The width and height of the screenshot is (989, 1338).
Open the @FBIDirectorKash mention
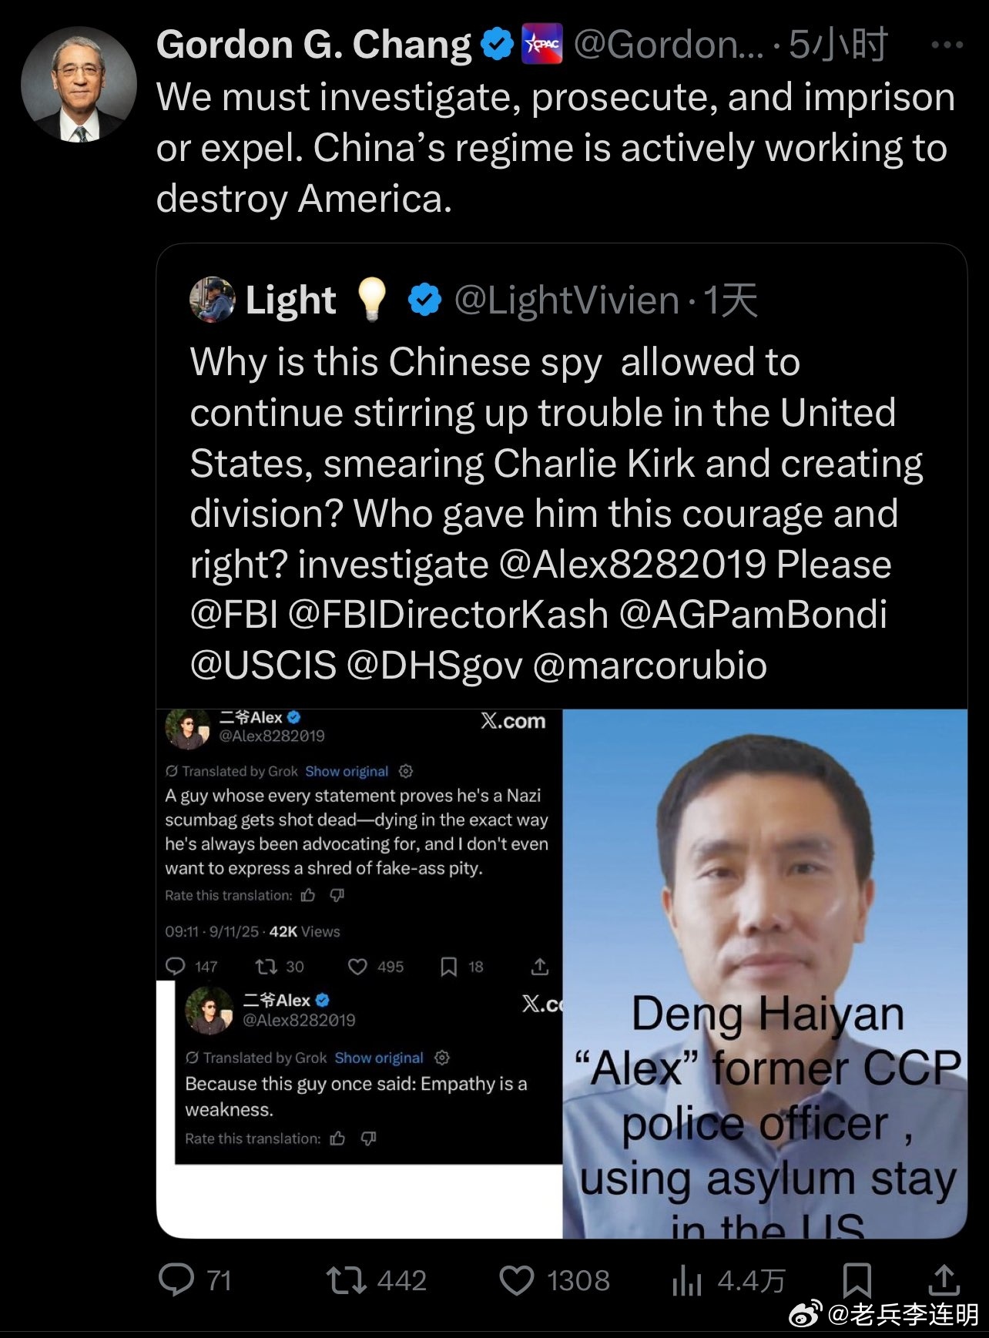tap(448, 615)
